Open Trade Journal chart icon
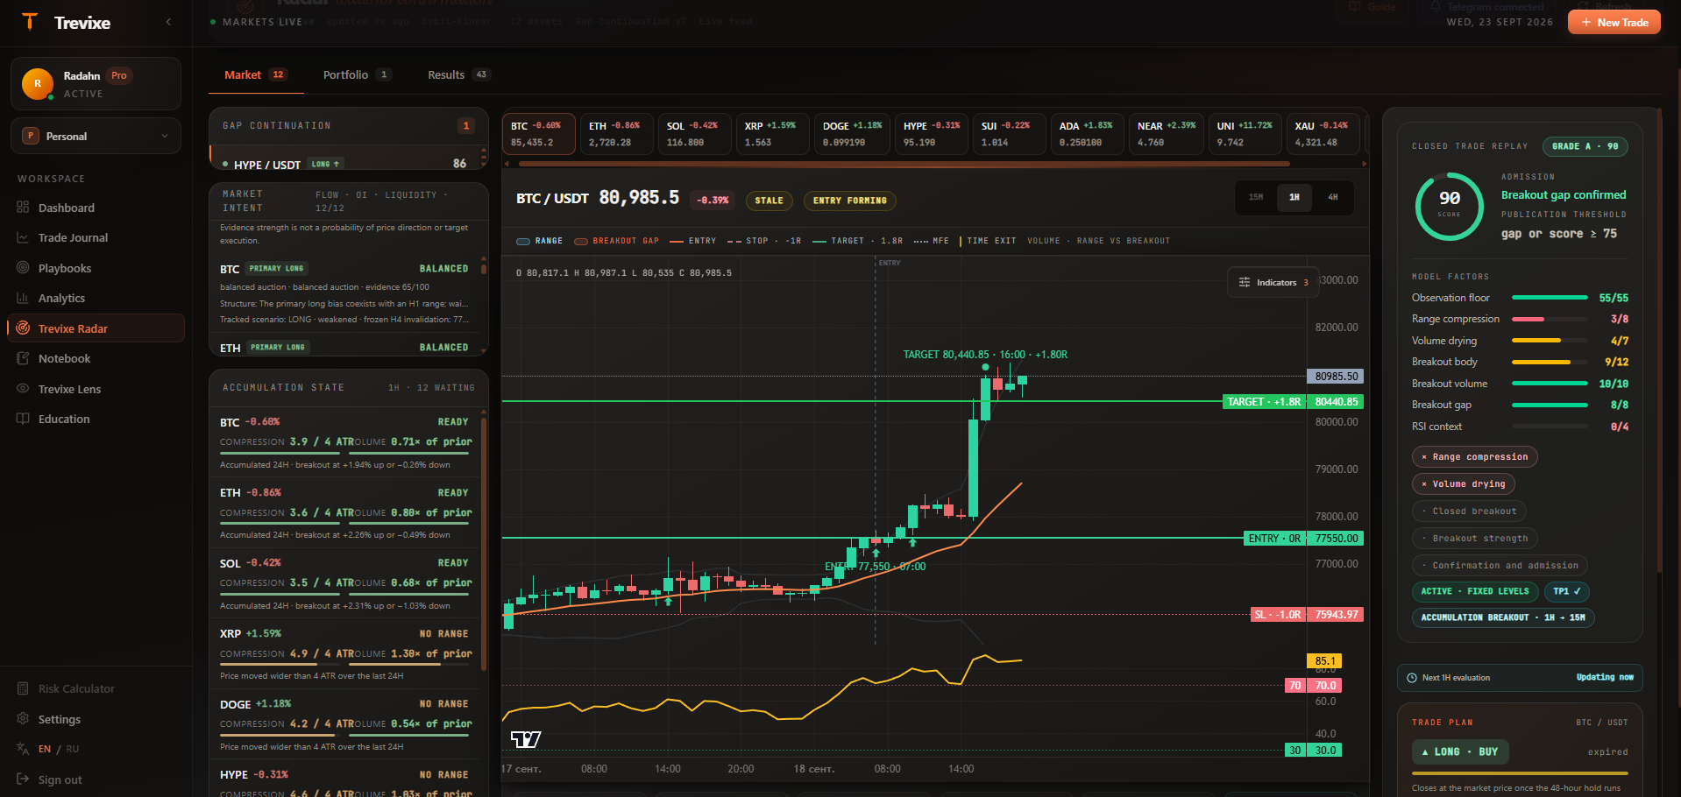1681x797 pixels. click(23, 237)
